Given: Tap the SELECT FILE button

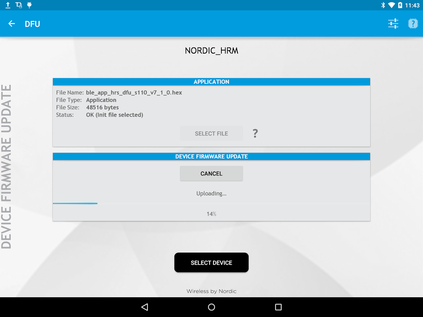Looking at the screenshot, I should coord(211,133).
